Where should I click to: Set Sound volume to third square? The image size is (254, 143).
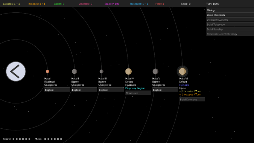click(x=20, y=139)
